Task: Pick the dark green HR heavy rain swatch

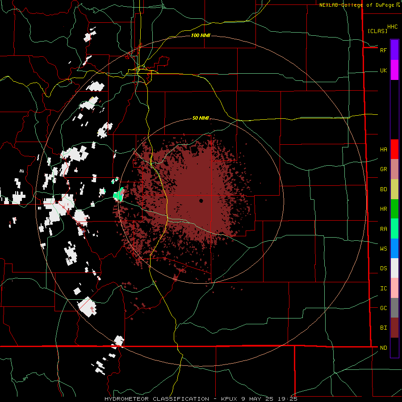Action: tap(394, 209)
